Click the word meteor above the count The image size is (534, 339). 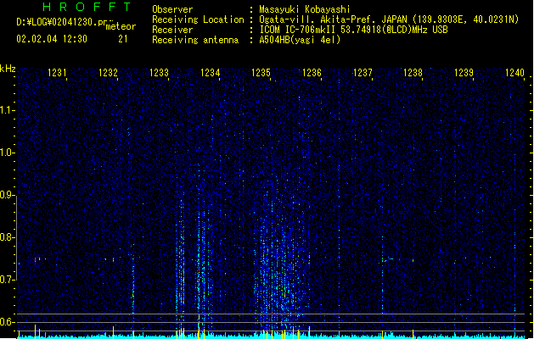121,26
